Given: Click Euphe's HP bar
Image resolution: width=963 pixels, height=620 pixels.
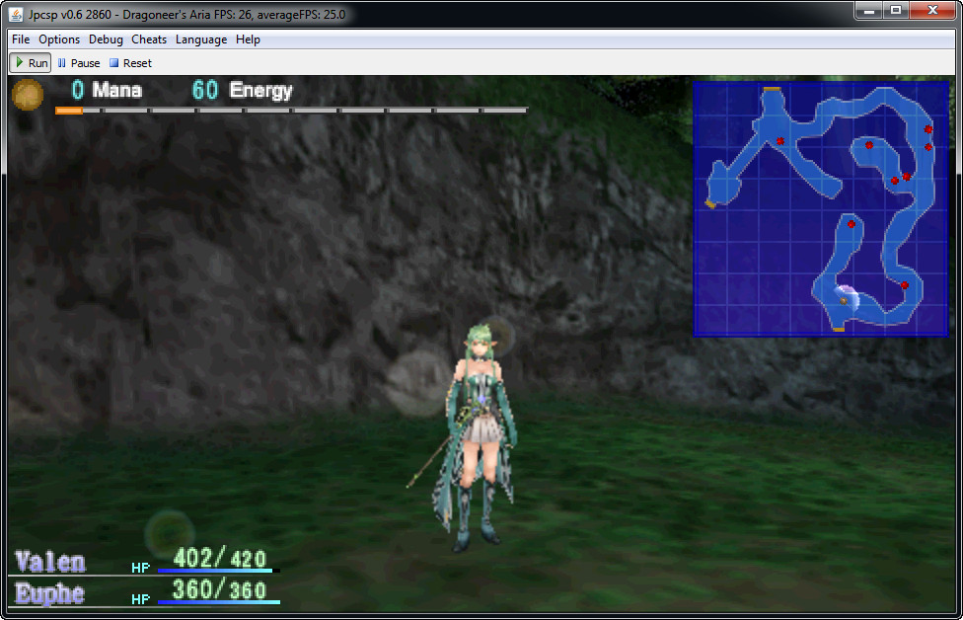Looking at the screenshot, I should 219,602.
